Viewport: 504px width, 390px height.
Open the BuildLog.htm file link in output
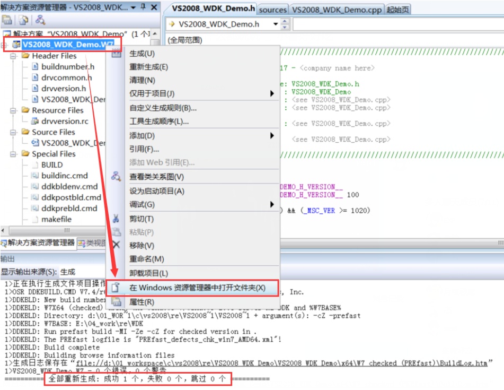point(281,363)
